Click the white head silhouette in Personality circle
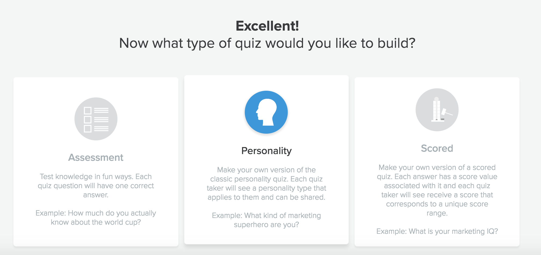541x255 pixels. click(266, 112)
